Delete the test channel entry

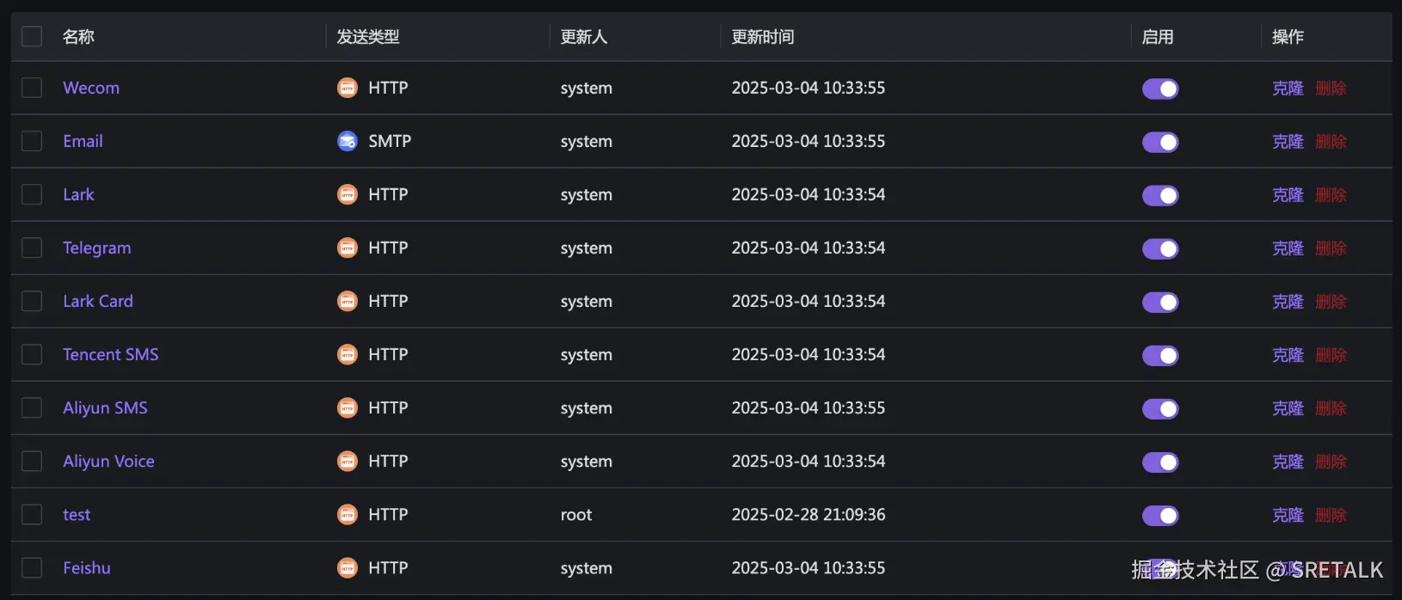click(x=1331, y=515)
